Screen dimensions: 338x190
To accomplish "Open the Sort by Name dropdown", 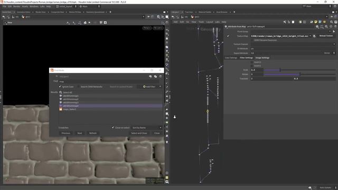I will [147, 128].
